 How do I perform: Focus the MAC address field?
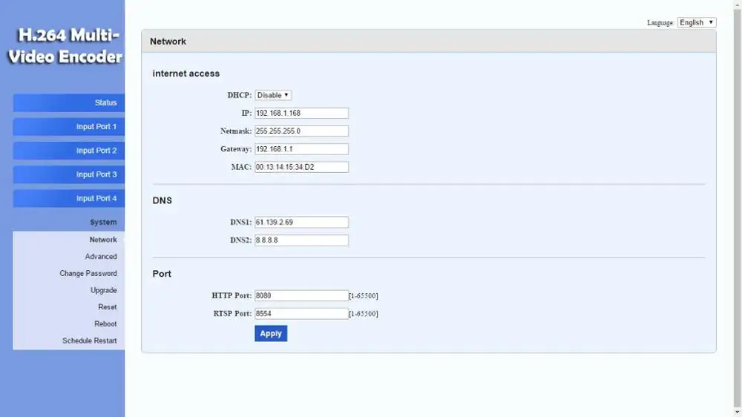[x=301, y=167]
